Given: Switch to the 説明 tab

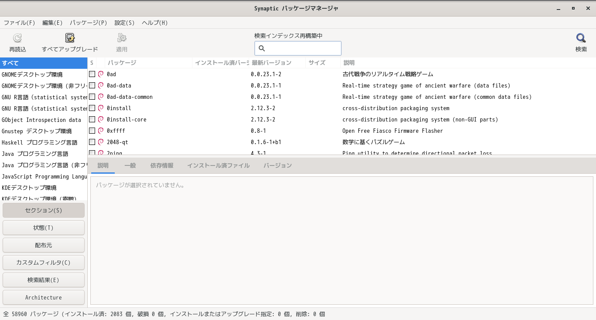Looking at the screenshot, I should [x=103, y=165].
